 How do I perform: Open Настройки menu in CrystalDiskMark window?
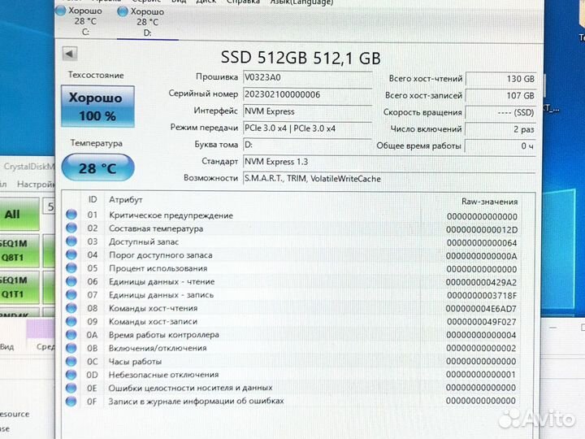tap(36, 184)
